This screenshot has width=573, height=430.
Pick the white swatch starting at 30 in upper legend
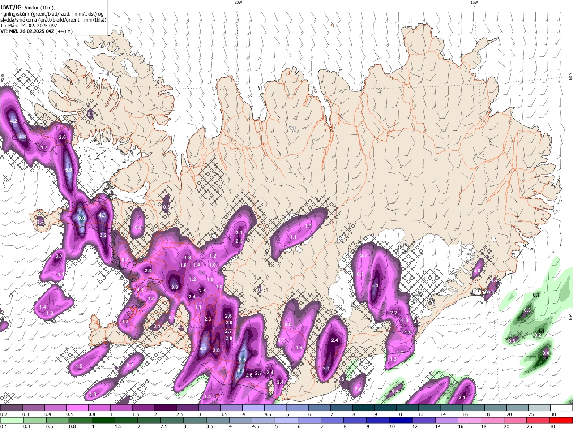[x=562, y=408]
